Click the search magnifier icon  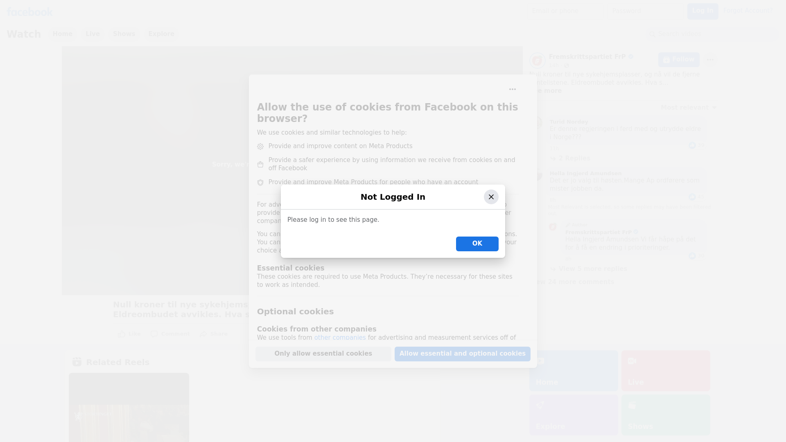coord(652,34)
